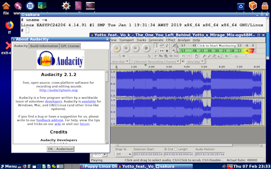Click the Zoom Out magnifier icon
This screenshot has height=169, width=271.
(x=209, y=56)
